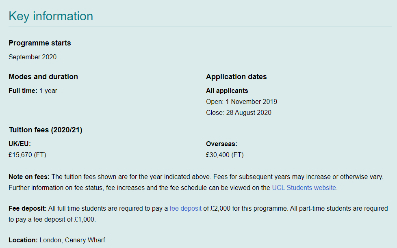This screenshot has height=248, width=397.
Task: Click the Modes and duration heading
Action: pyautogui.click(x=43, y=77)
